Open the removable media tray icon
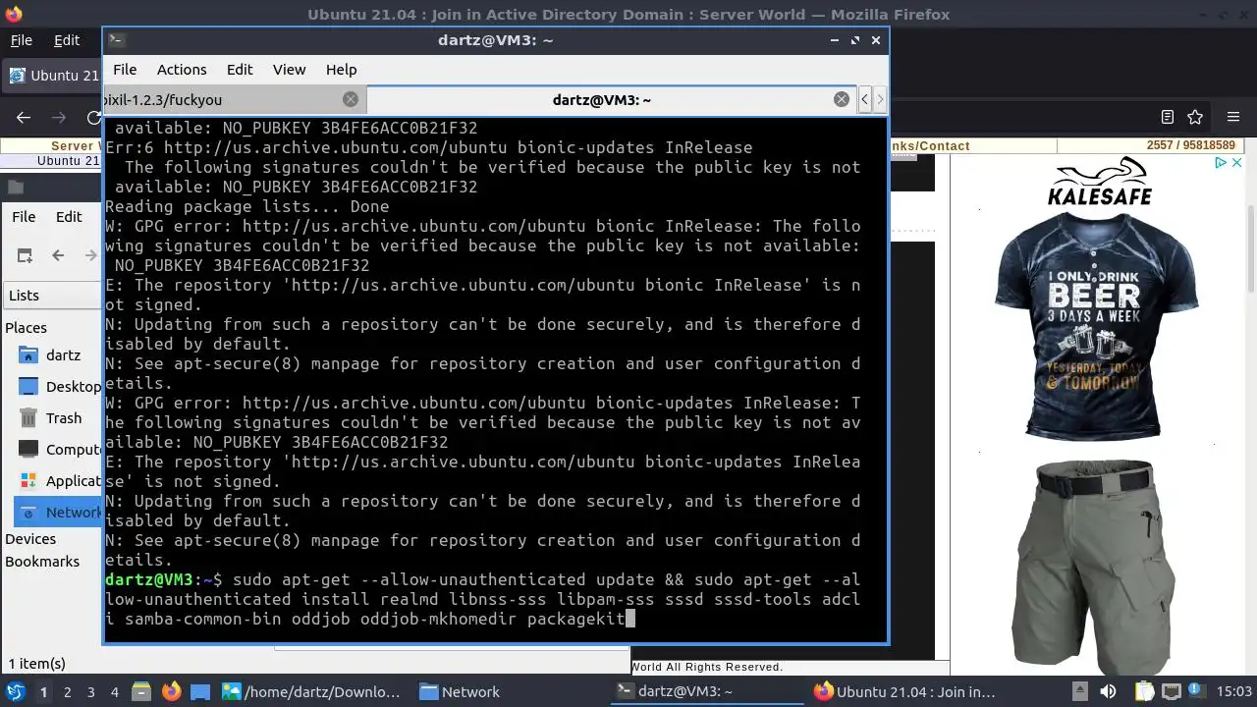This screenshot has height=707, width=1257. click(1080, 691)
